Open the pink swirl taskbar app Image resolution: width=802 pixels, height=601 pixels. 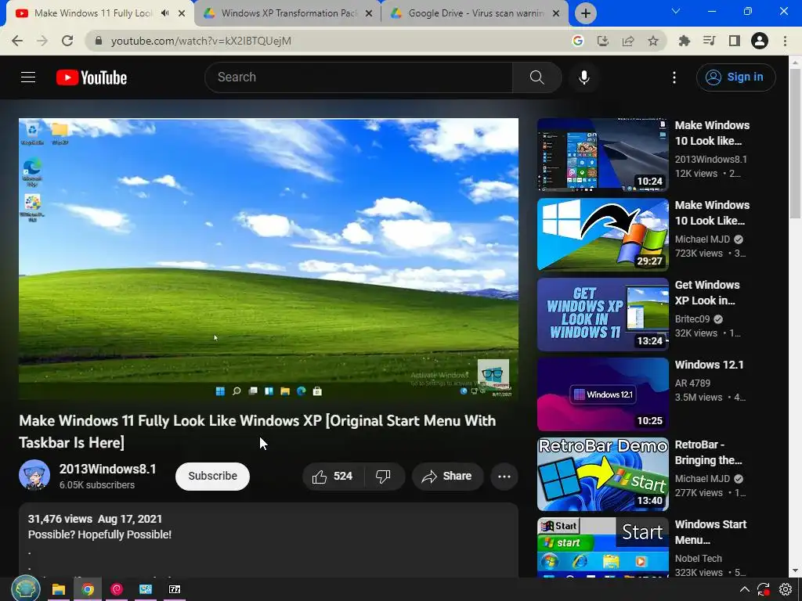[x=117, y=589]
